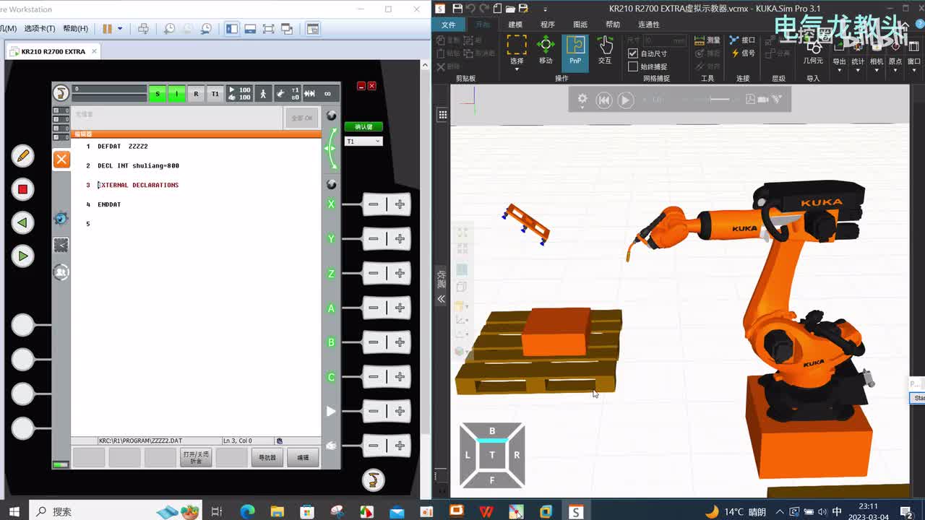
Task: Click the Windows Start button
Action: pyautogui.click(x=14, y=511)
